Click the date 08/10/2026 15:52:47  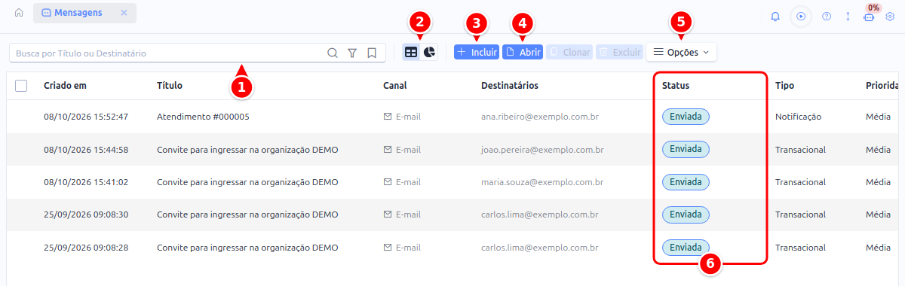pyautogui.click(x=86, y=117)
